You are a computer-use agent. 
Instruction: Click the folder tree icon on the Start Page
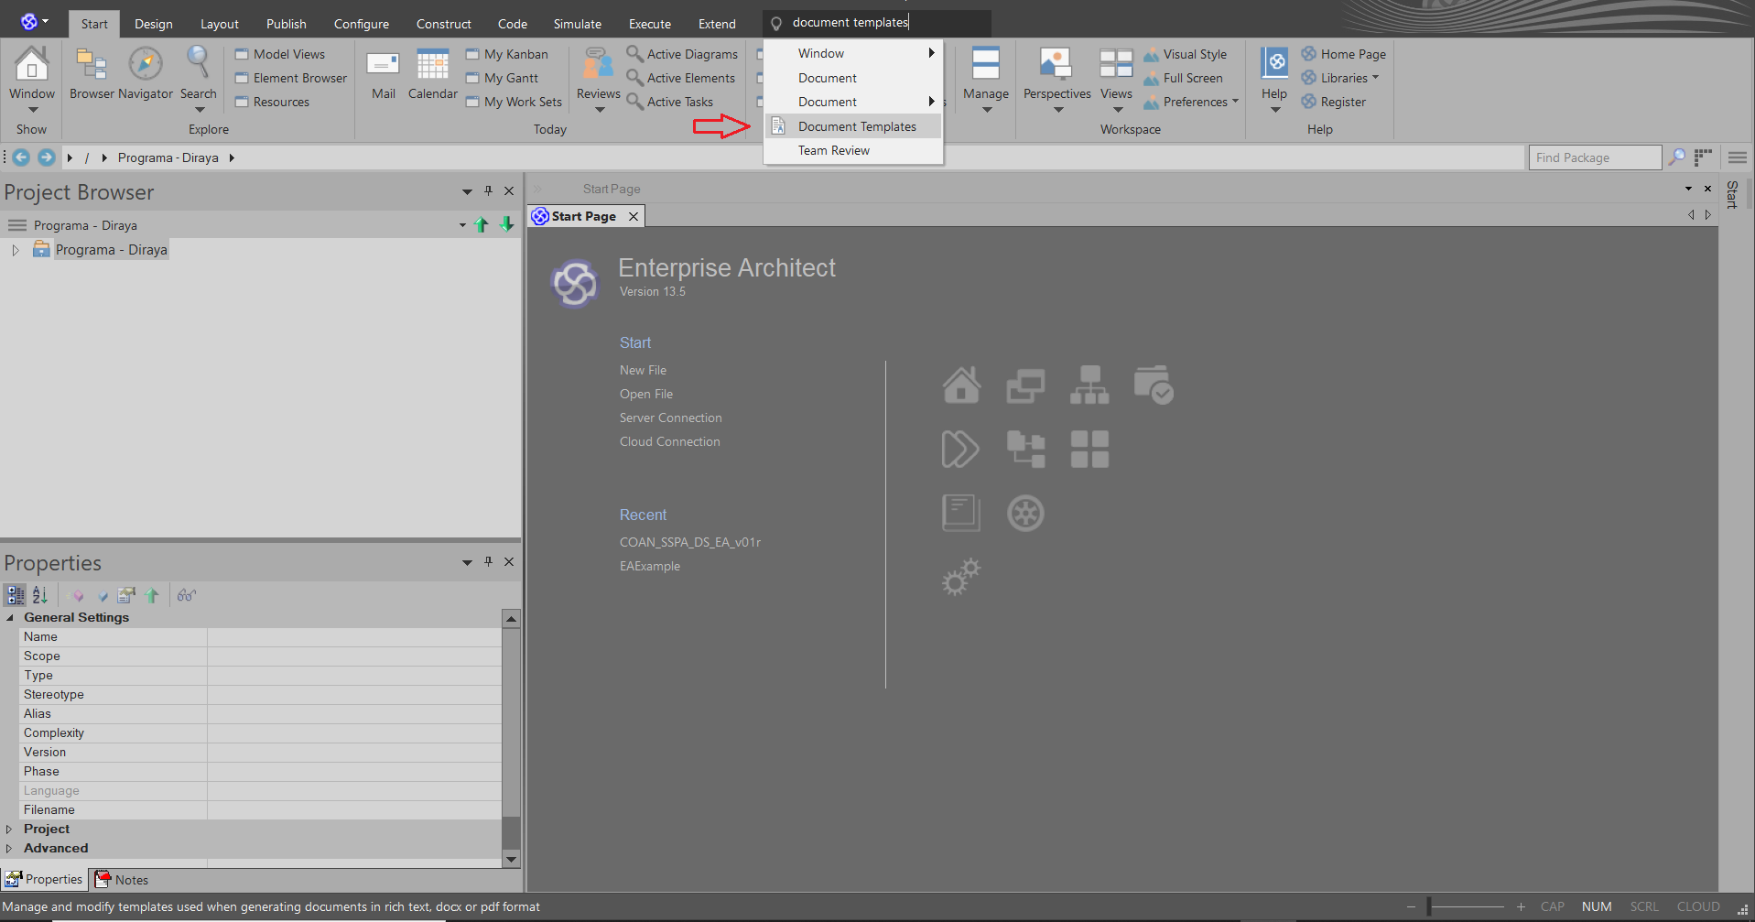pos(1025,449)
